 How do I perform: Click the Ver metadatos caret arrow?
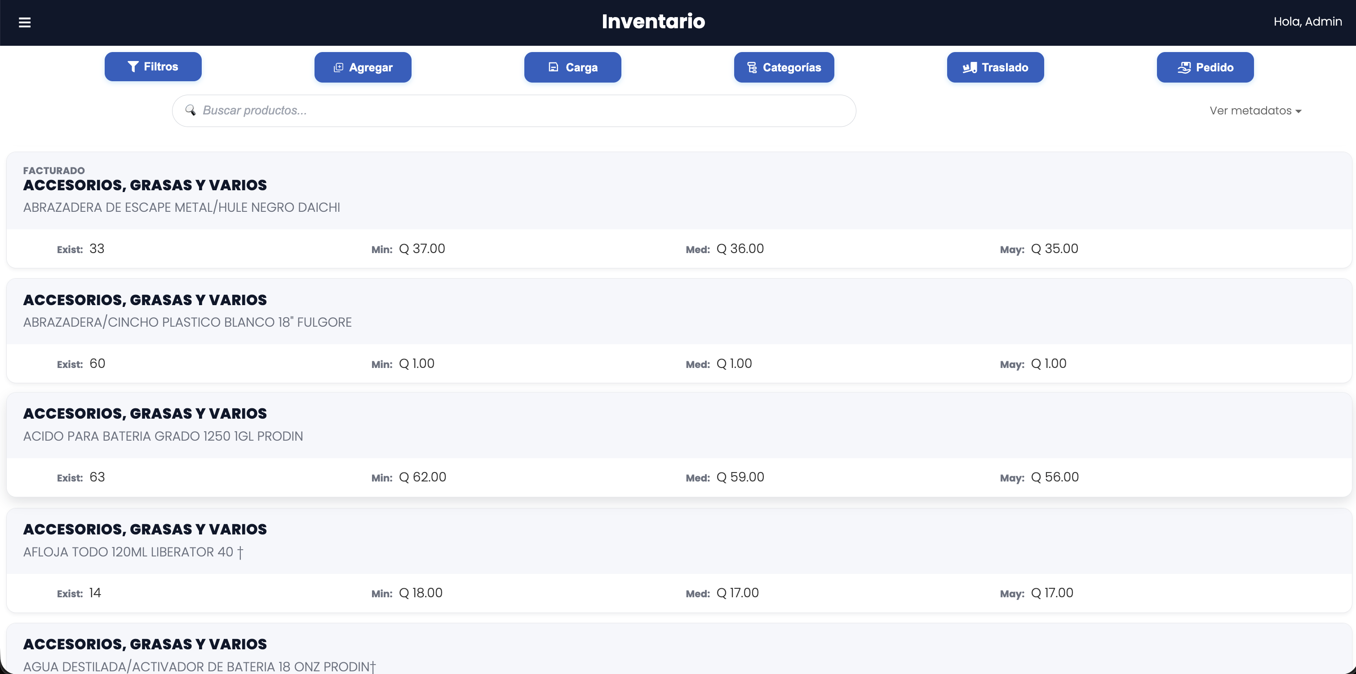1298,111
